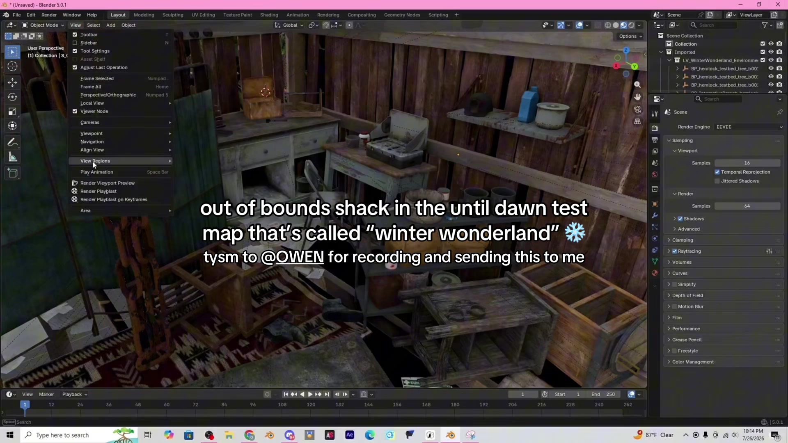The height and width of the screenshot is (443, 788).
Task: Expand the Clamping panel
Action: (683, 240)
